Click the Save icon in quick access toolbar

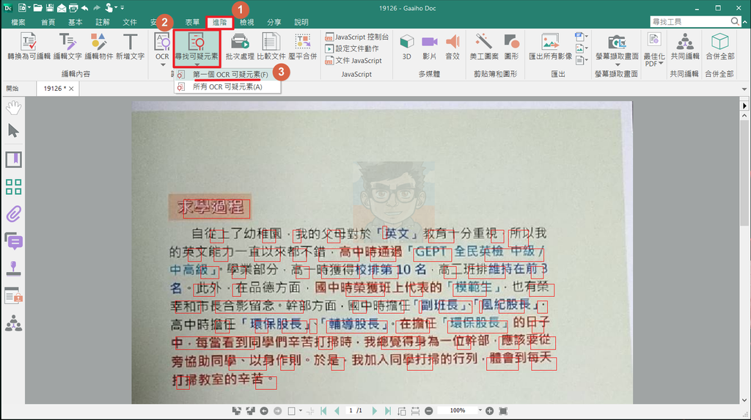pos(50,7)
